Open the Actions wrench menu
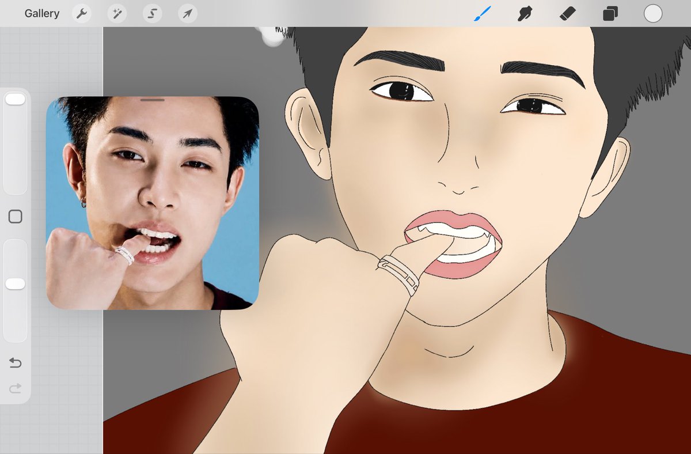 point(82,13)
